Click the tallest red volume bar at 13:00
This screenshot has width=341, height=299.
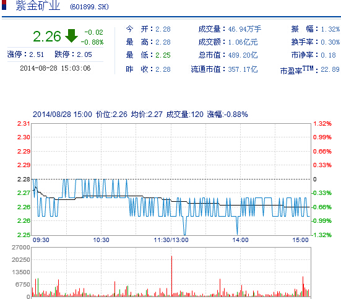(171, 276)
